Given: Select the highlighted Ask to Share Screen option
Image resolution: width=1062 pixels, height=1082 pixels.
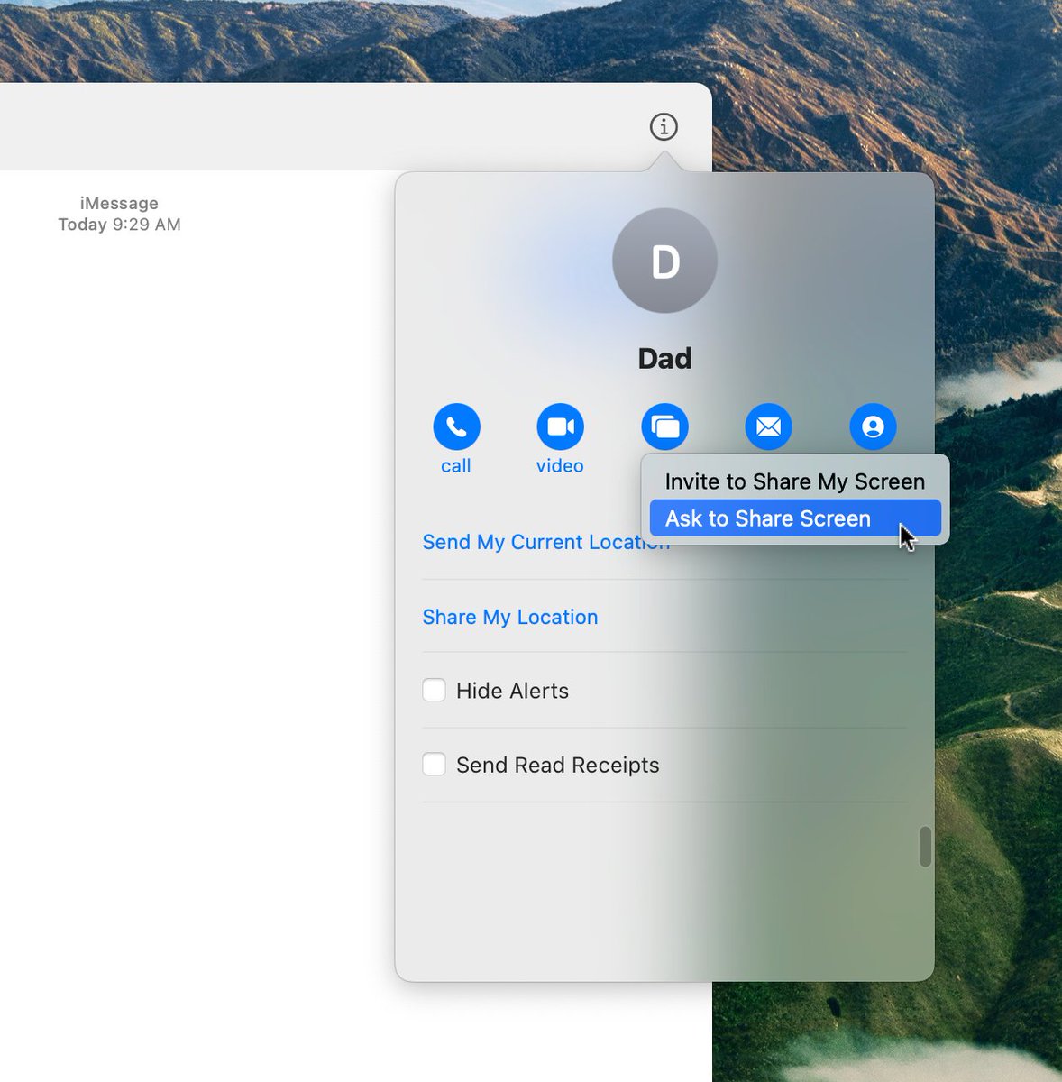Looking at the screenshot, I should click(x=766, y=518).
